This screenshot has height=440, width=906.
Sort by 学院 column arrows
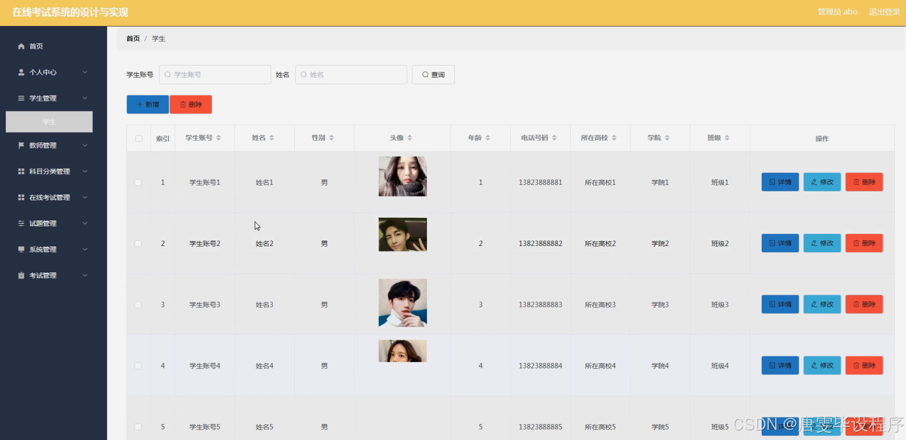(667, 138)
